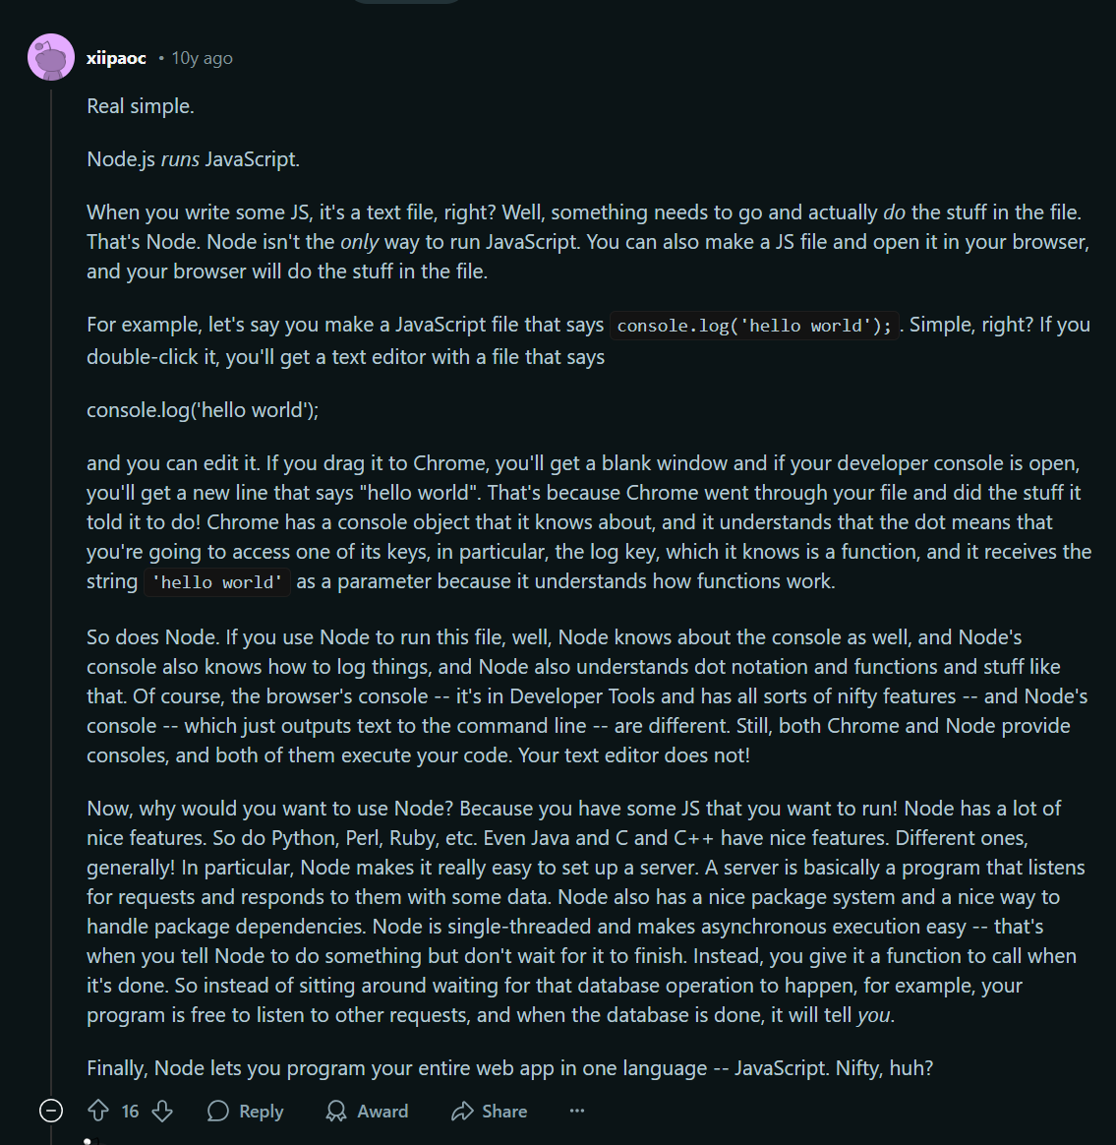Screen dimensions: 1116x1145
Task: Click the paragraph starting with "Finally, Node"
Action: pos(509,1068)
